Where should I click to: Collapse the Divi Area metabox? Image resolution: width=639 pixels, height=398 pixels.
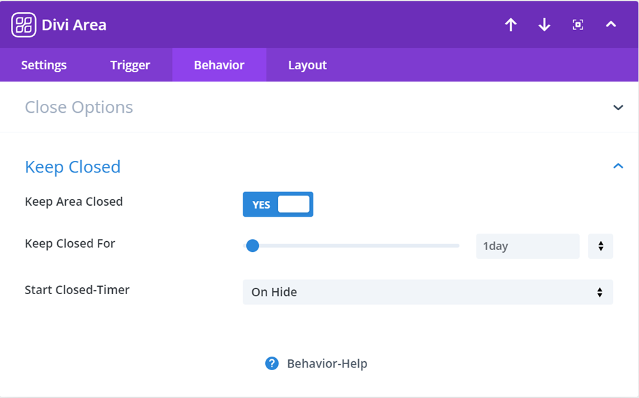coord(610,24)
